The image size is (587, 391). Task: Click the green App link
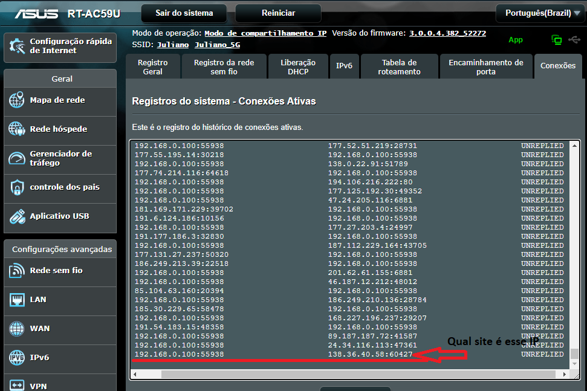pos(516,40)
